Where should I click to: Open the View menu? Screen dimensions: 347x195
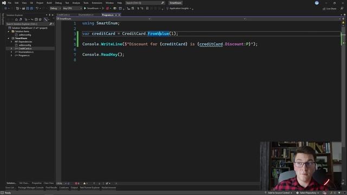pyautogui.click(x=24, y=3)
